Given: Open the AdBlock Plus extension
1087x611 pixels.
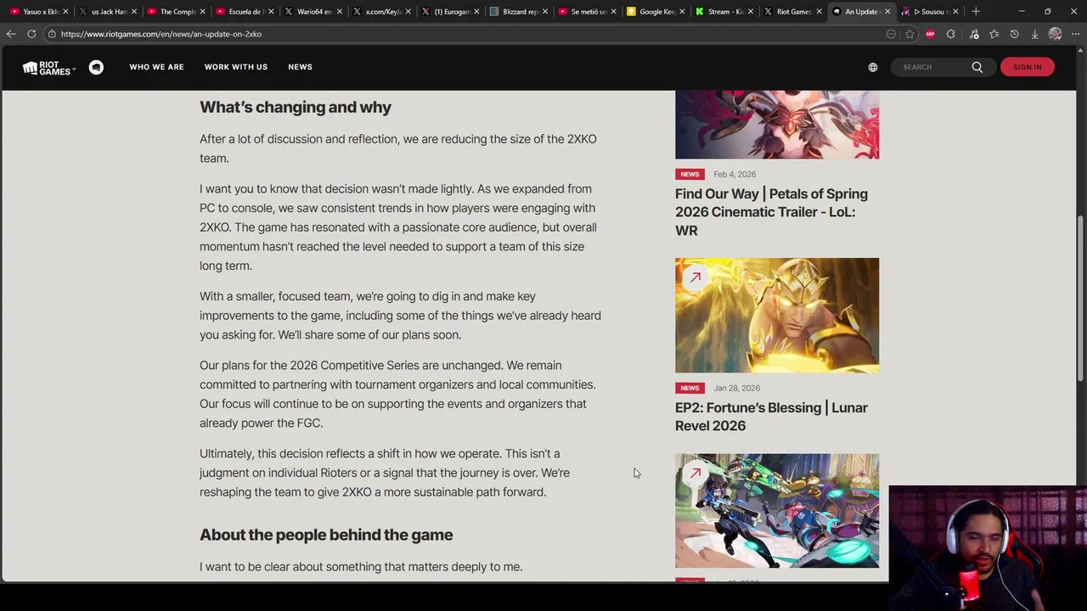Looking at the screenshot, I should [x=930, y=34].
